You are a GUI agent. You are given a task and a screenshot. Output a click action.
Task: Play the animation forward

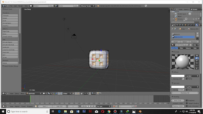(x=89, y=106)
